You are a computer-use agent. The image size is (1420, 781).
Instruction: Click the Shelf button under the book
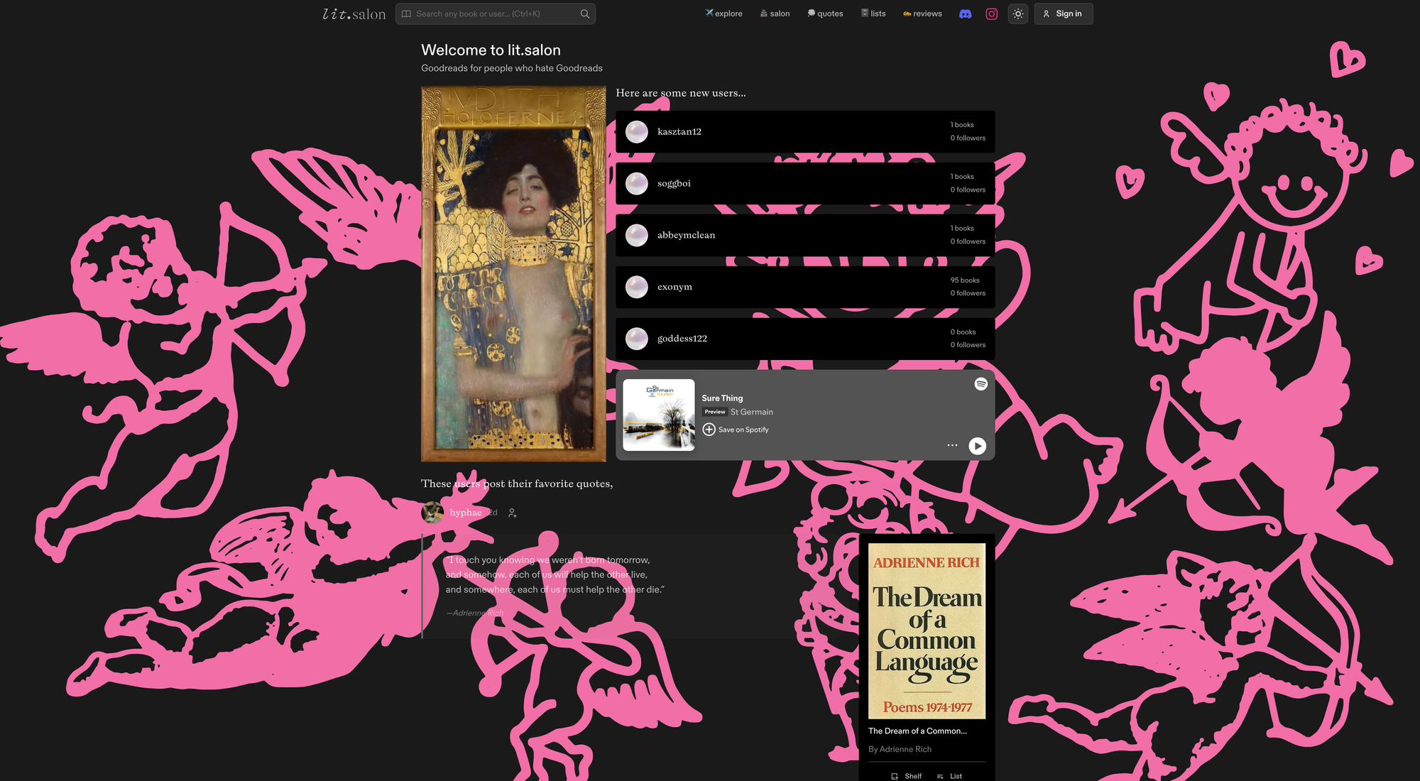[x=907, y=775]
